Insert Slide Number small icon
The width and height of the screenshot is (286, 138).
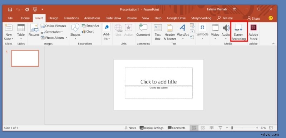(x=192, y=31)
